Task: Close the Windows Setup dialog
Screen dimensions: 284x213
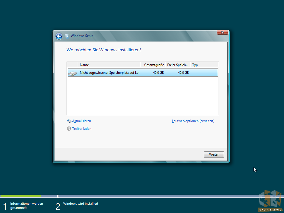Action: click(222, 32)
